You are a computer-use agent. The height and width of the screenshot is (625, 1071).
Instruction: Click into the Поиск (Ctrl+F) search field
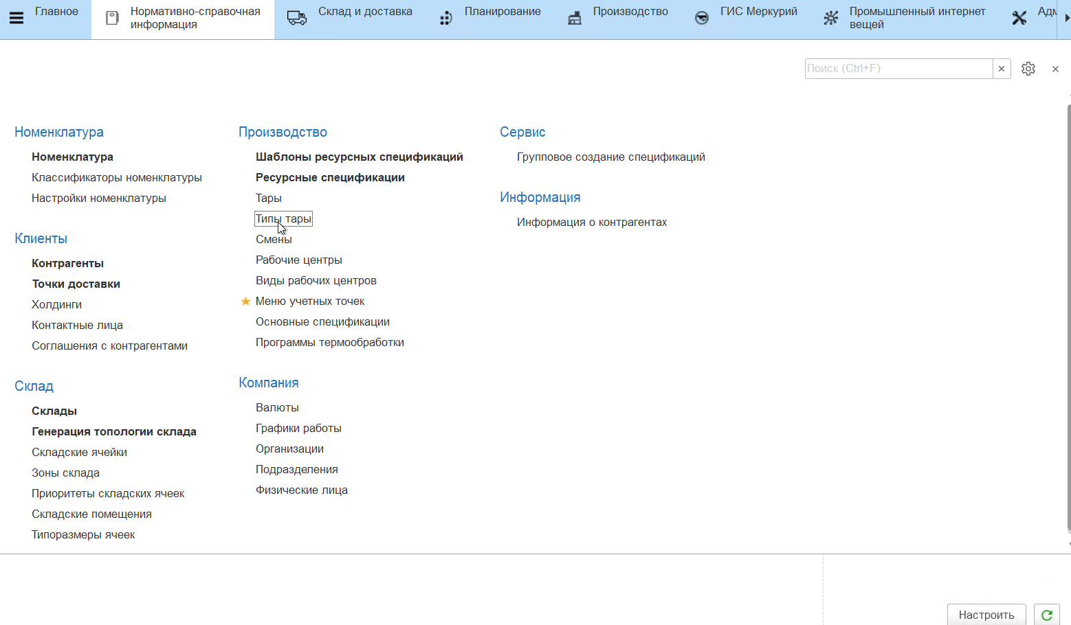tap(898, 69)
